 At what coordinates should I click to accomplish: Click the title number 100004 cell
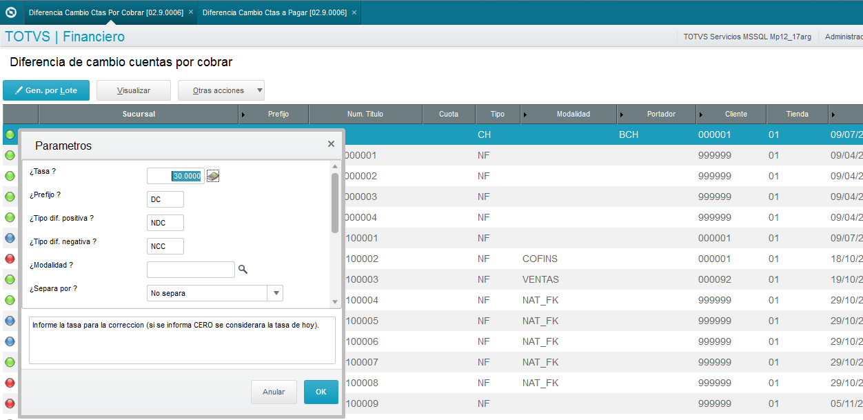click(362, 300)
